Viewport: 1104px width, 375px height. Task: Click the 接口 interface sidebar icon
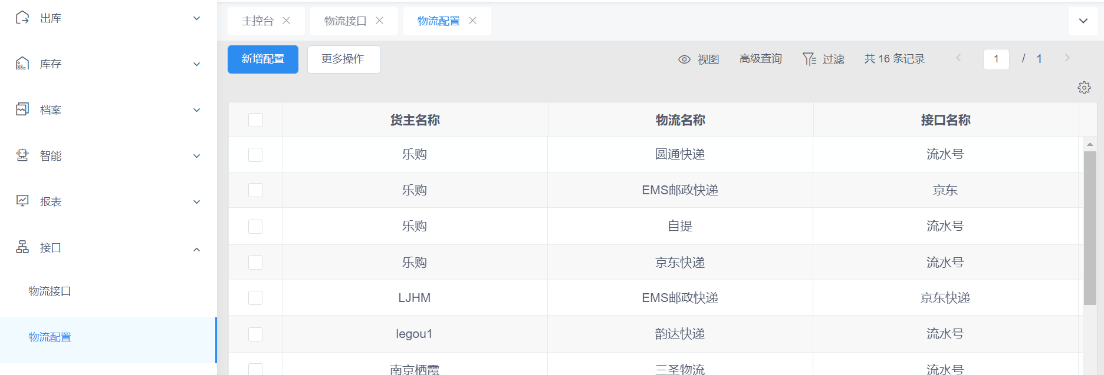pyautogui.click(x=22, y=247)
